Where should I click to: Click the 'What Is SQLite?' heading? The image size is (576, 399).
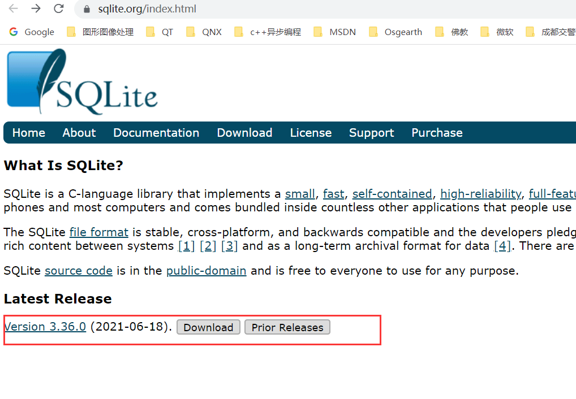point(63,166)
